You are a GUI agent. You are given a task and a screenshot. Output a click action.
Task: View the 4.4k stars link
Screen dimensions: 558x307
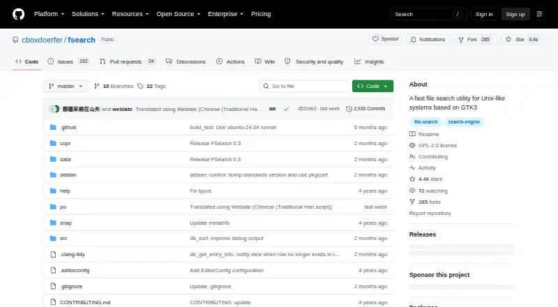(x=426, y=179)
